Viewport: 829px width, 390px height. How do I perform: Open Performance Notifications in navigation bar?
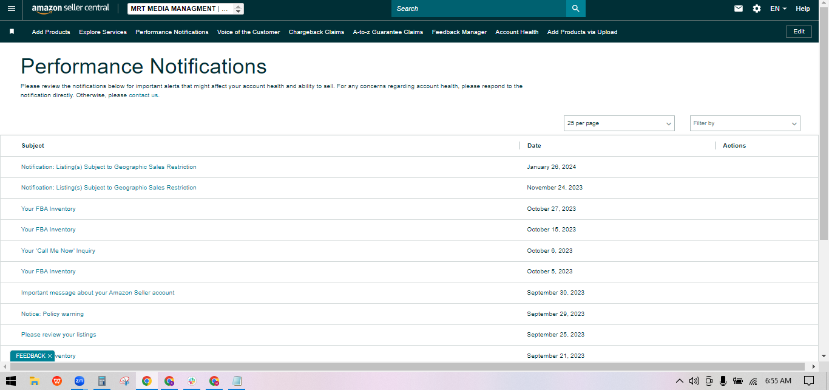[172, 32]
